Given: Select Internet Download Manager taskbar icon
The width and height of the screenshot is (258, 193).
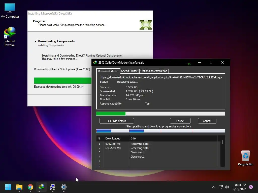Looking at the screenshot, I should 42,187.
